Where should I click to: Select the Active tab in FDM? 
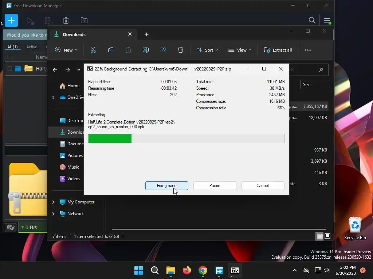32,47
